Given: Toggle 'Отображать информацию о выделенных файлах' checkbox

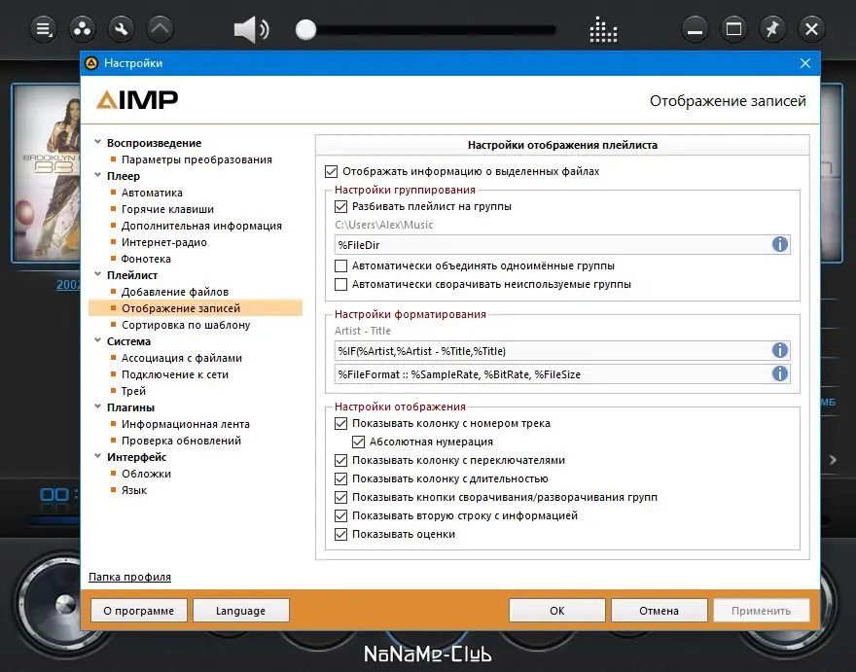Looking at the screenshot, I should [332, 171].
